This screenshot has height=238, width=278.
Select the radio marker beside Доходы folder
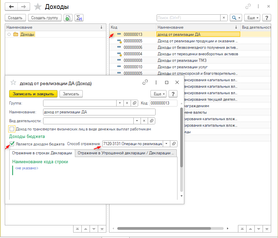click(x=9, y=34)
